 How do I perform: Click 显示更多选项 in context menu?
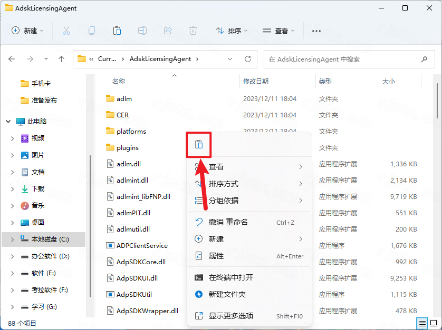pos(230,316)
